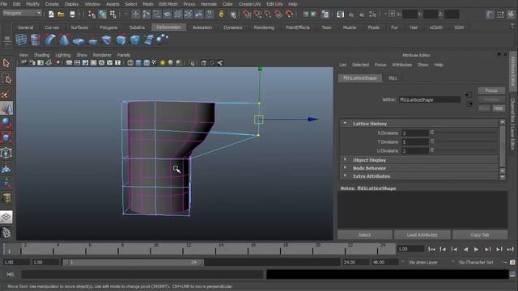Image resolution: width=518 pixels, height=291 pixels.
Task: Open the Shading menu in viewport panel
Action: pos(41,55)
